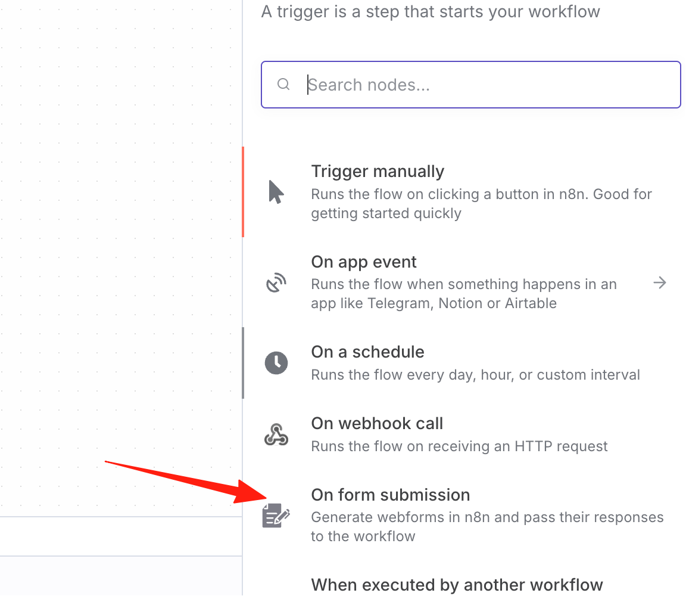Viewport: 686px width, 596px height.
Task: Click the On a schedule clock icon
Action: [x=276, y=362]
